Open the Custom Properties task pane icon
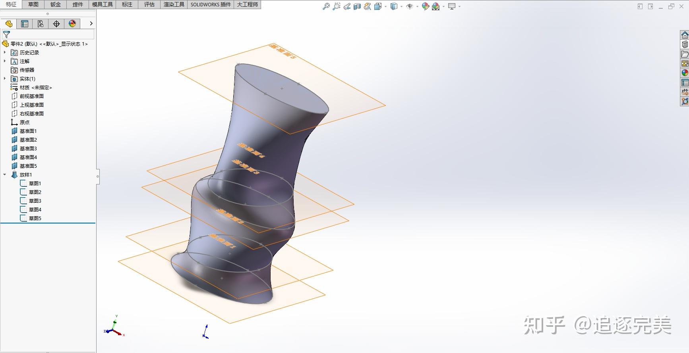Image resolution: width=689 pixels, height=353 pixels. (685, 82)
